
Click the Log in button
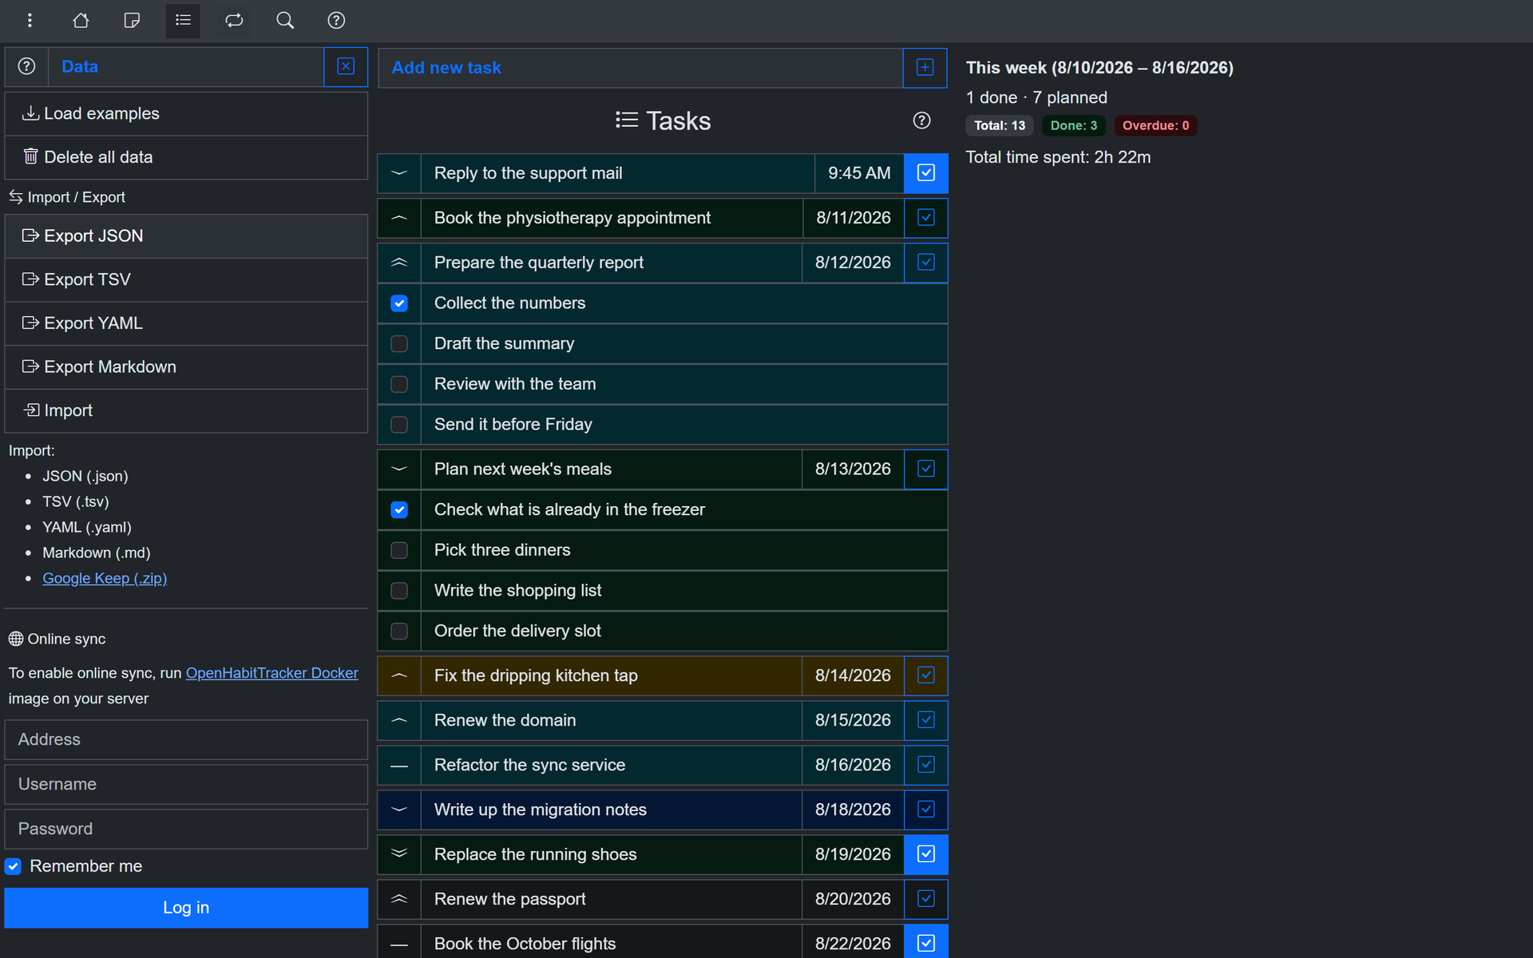pyautogui.click(x=186, y=908)
